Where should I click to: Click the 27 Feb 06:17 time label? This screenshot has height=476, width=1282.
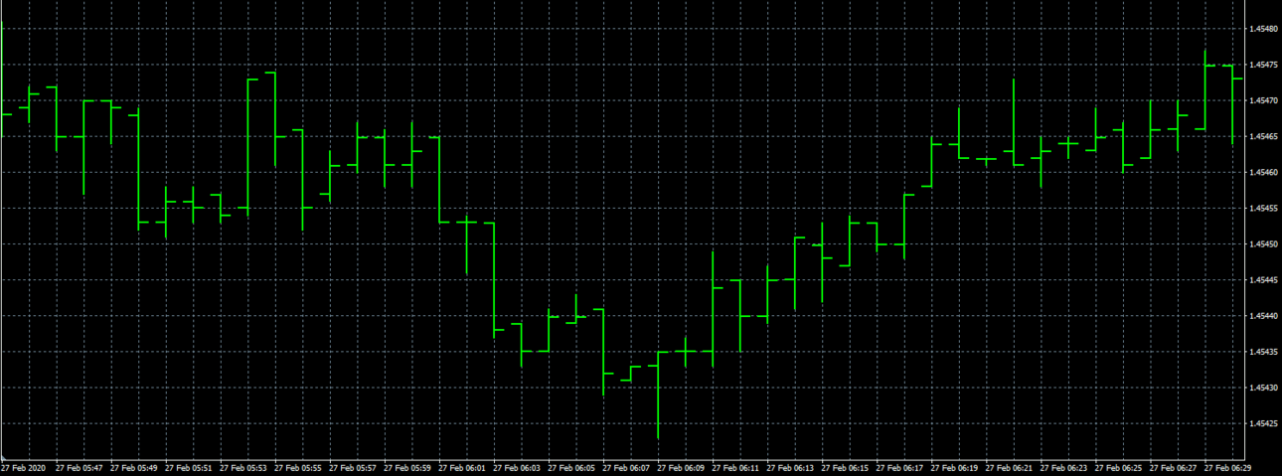tap(899, 468)
